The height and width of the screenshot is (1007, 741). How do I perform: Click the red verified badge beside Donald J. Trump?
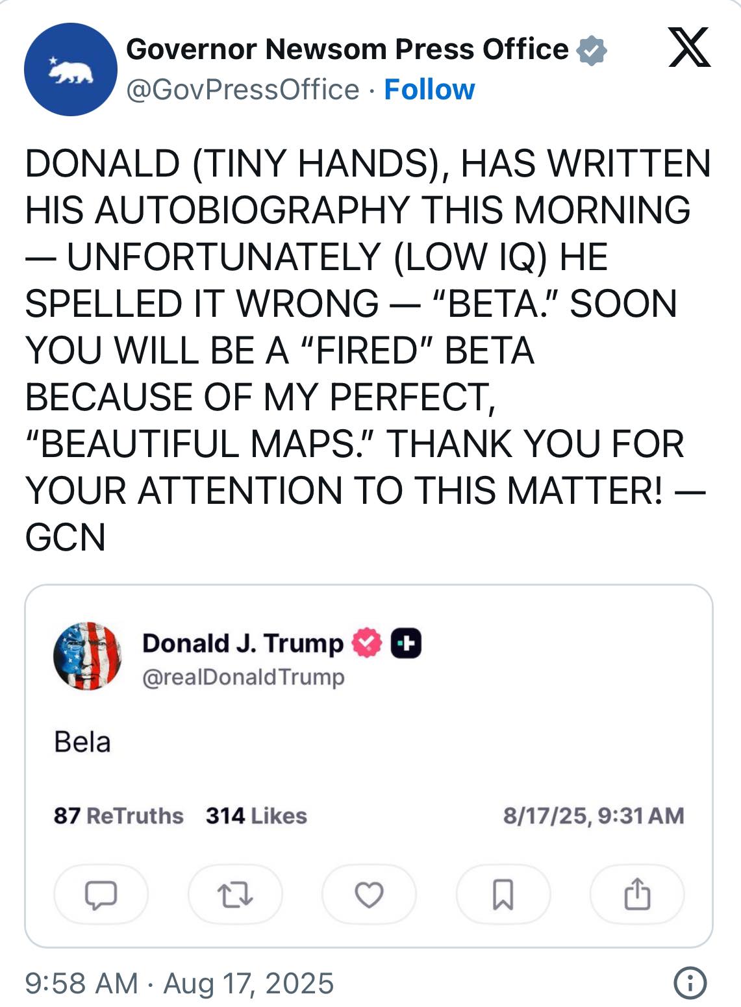[x=367, y=643]
